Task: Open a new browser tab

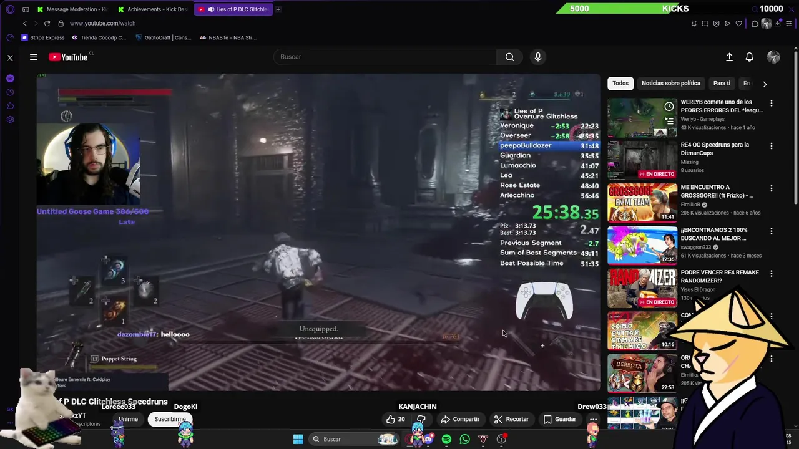Action: pyautogui.click(x=278, y=9)
